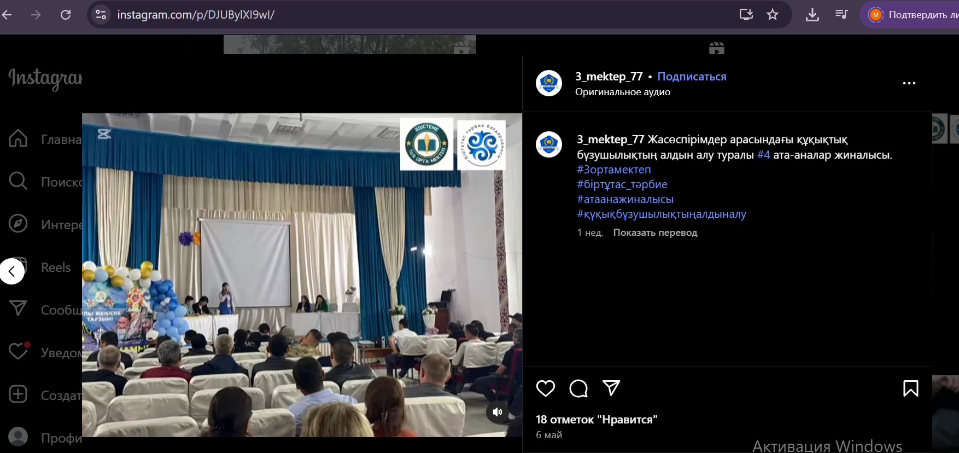Open 3_mektep_77 avatar in post header
959x453 pixels.
pos(549,83)
